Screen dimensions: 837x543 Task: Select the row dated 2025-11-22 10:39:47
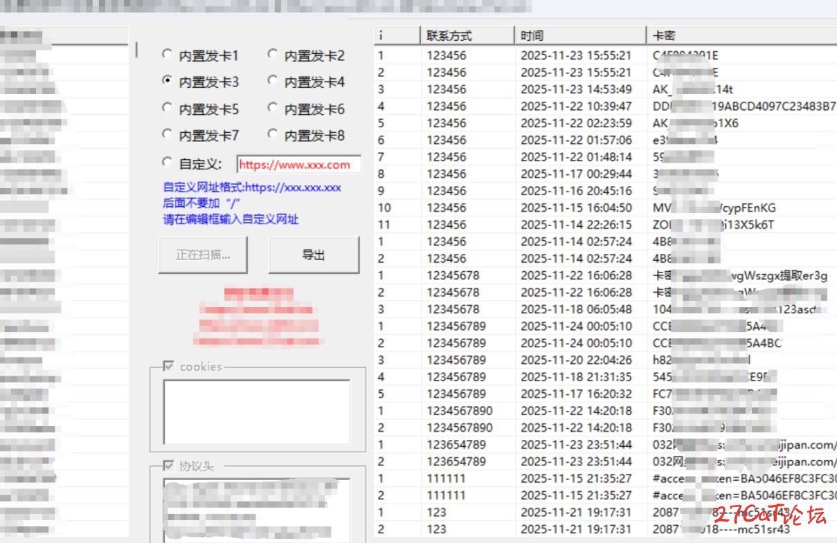[575, 107]
